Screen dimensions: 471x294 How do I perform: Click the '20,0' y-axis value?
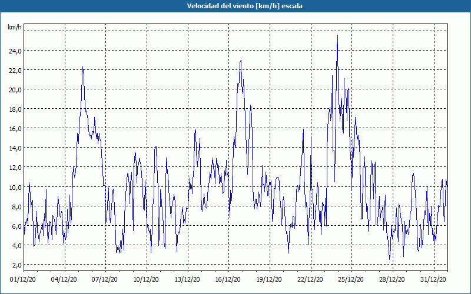pyautogui.click(x=15, y=90)
